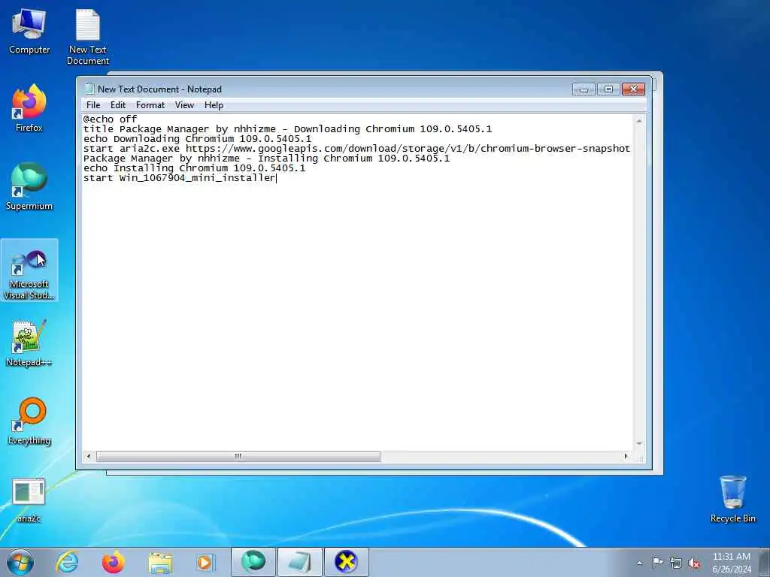Image resolution: width=770 pixels, height=577 pixels.
Task: Place cursor on the '@echo off' line
Action: pyautogui.click(x=110, y=119)
